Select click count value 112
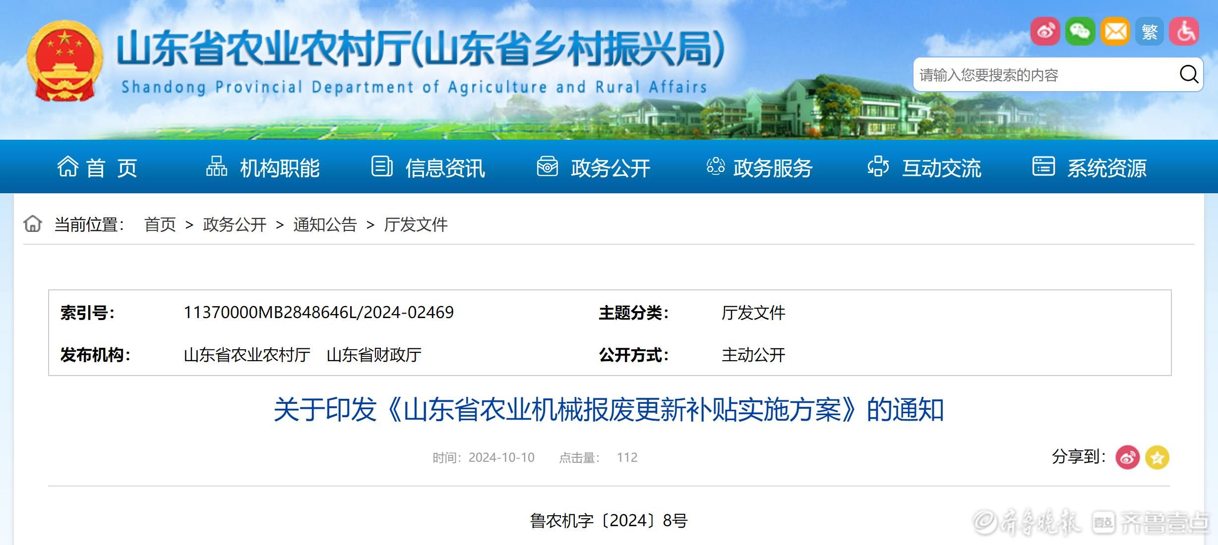The height and width of the screenshot is (545, 1218). pyautogui.click(x=627, y=457)
